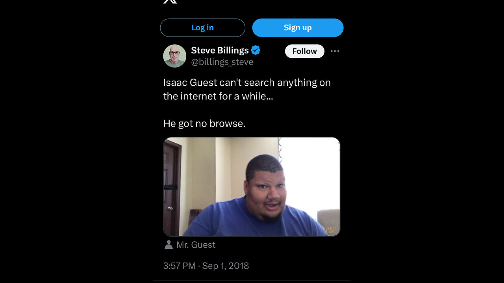Play the embedded video of the man
The width and height of the screenshot is (504, 283).
click(251, 187)
